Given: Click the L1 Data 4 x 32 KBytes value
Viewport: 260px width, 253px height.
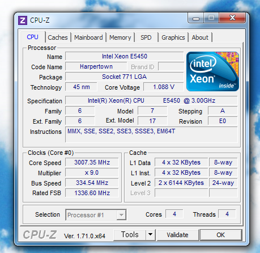Looking at the screenshot, I should [181, 162].
